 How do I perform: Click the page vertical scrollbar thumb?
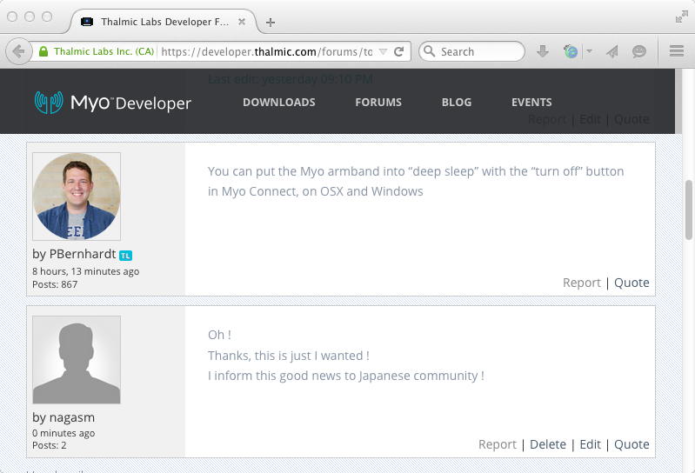click(688, 210)
